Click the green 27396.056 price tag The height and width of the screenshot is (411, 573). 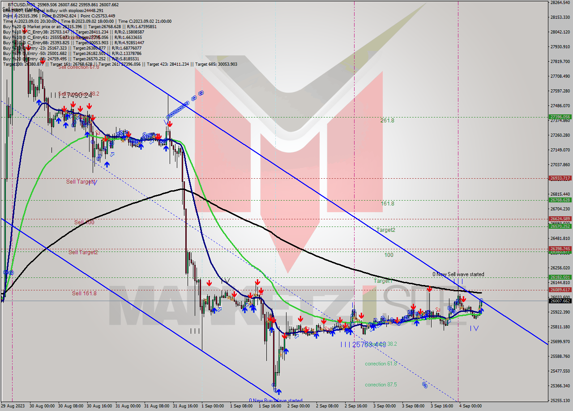pyautogui.click(x=560, y=117)
